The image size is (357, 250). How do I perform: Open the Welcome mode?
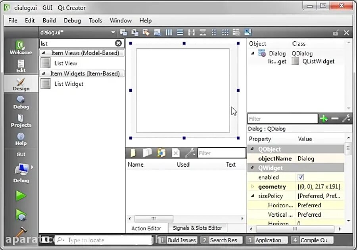21,48
